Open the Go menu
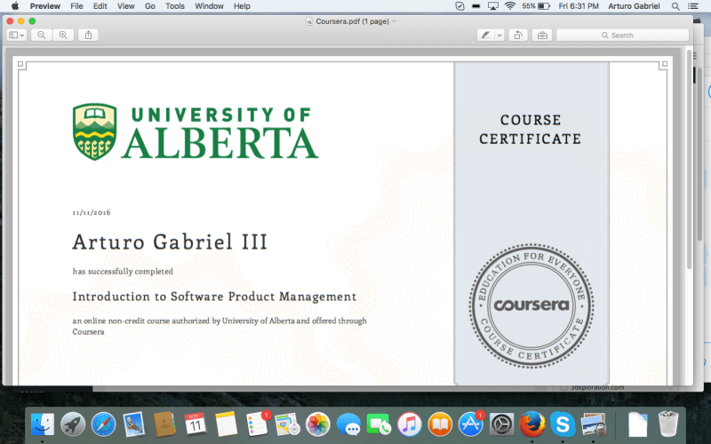 150,6
